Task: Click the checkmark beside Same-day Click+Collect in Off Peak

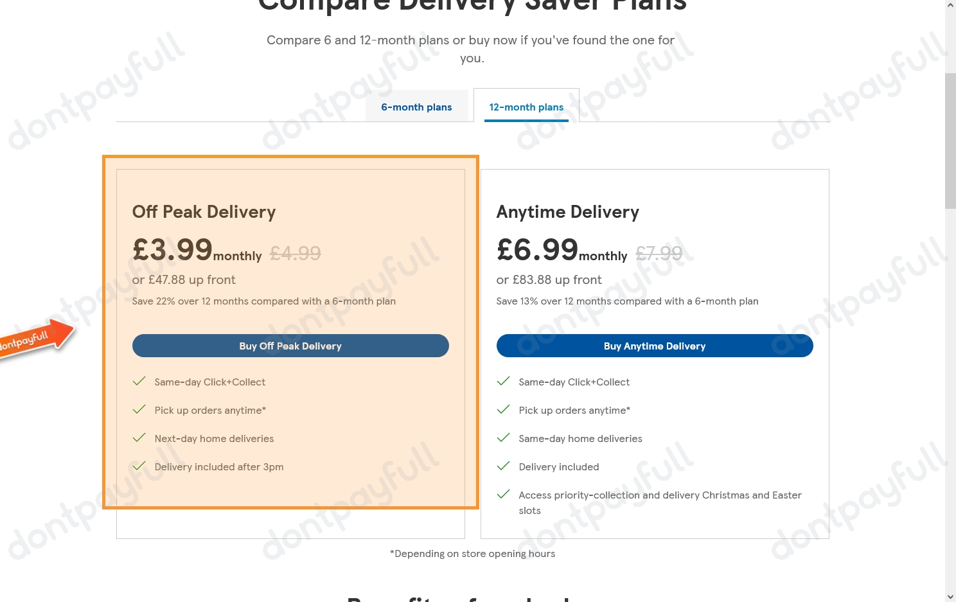Action: pos(139,381)
